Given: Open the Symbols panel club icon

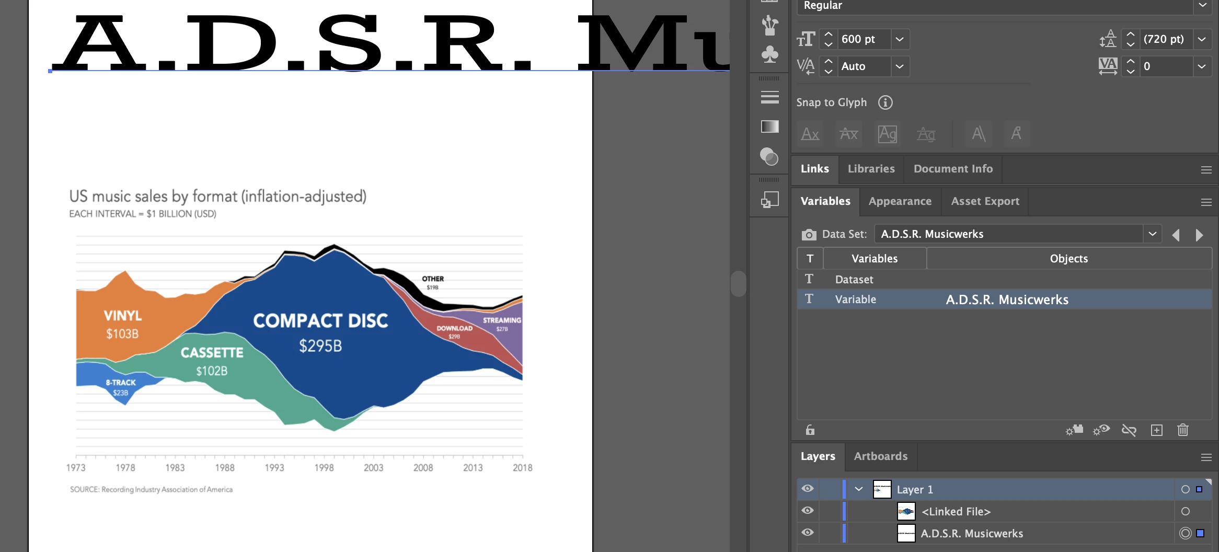Looking at the screenshot, I should [769, 54].
